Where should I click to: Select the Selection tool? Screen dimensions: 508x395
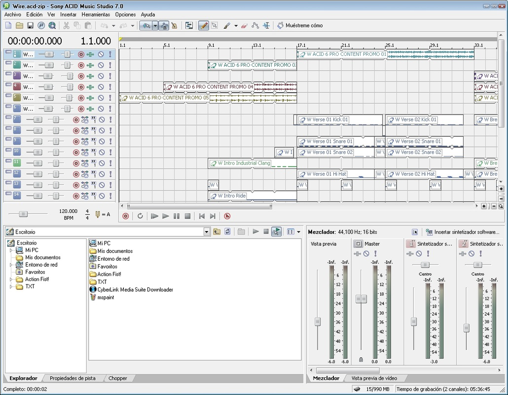214,25
